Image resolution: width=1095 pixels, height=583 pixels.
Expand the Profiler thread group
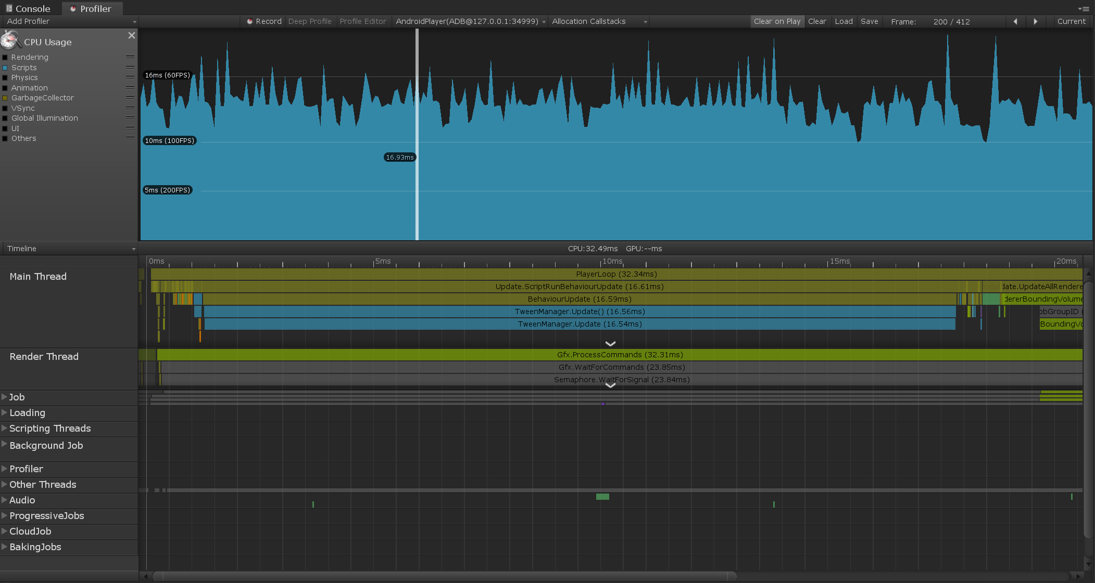[x=4, y=469]
